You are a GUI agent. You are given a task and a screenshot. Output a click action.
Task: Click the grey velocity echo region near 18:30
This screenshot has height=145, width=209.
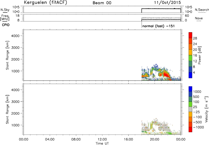click(146, 130)
